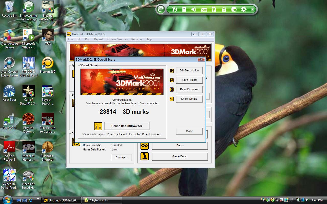Select the Acer Tour desktop icon
The width and height of the screenshot is (327, 204).
click(x=9, y=93)
